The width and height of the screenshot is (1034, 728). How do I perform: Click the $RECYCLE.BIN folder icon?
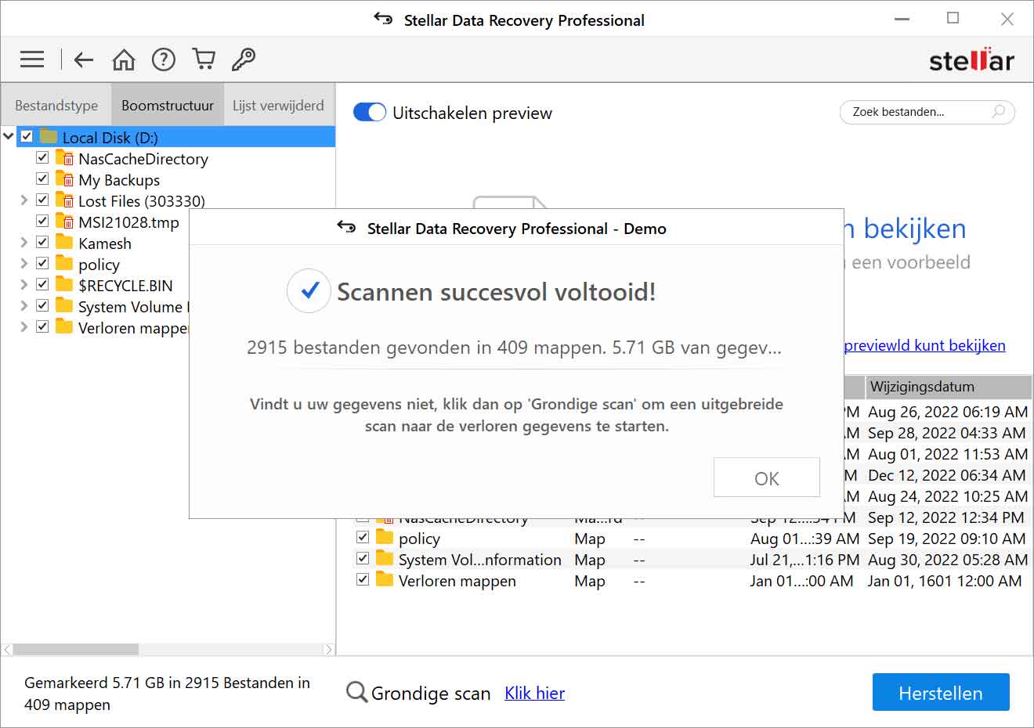pyautogui.click(x=65, y=284)
